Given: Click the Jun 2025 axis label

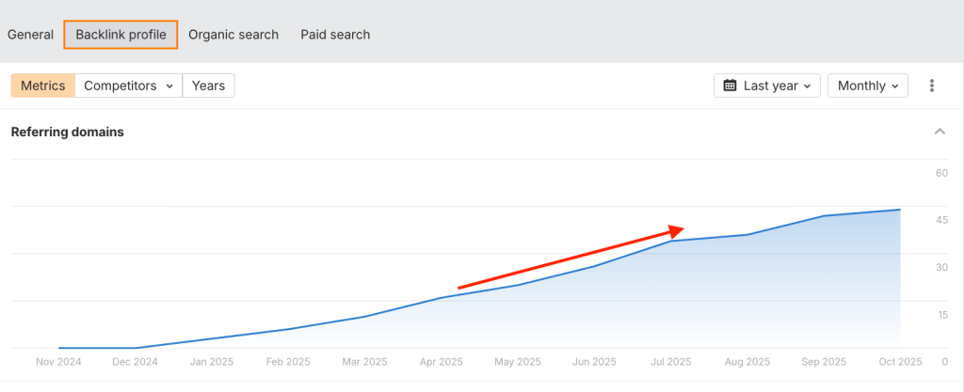Looking at the screenshot, I should click(x=594, y=362).
